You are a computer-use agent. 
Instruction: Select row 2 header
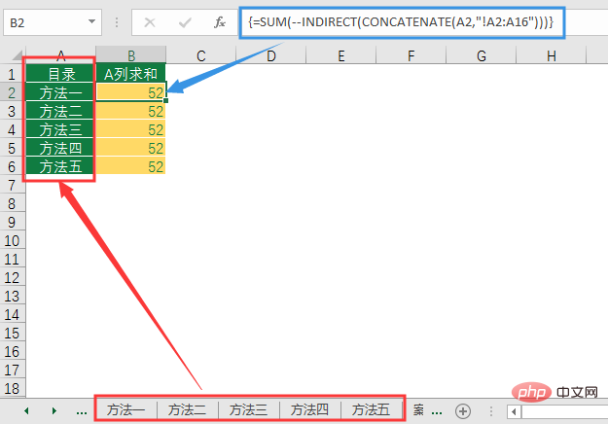(12, 92)
